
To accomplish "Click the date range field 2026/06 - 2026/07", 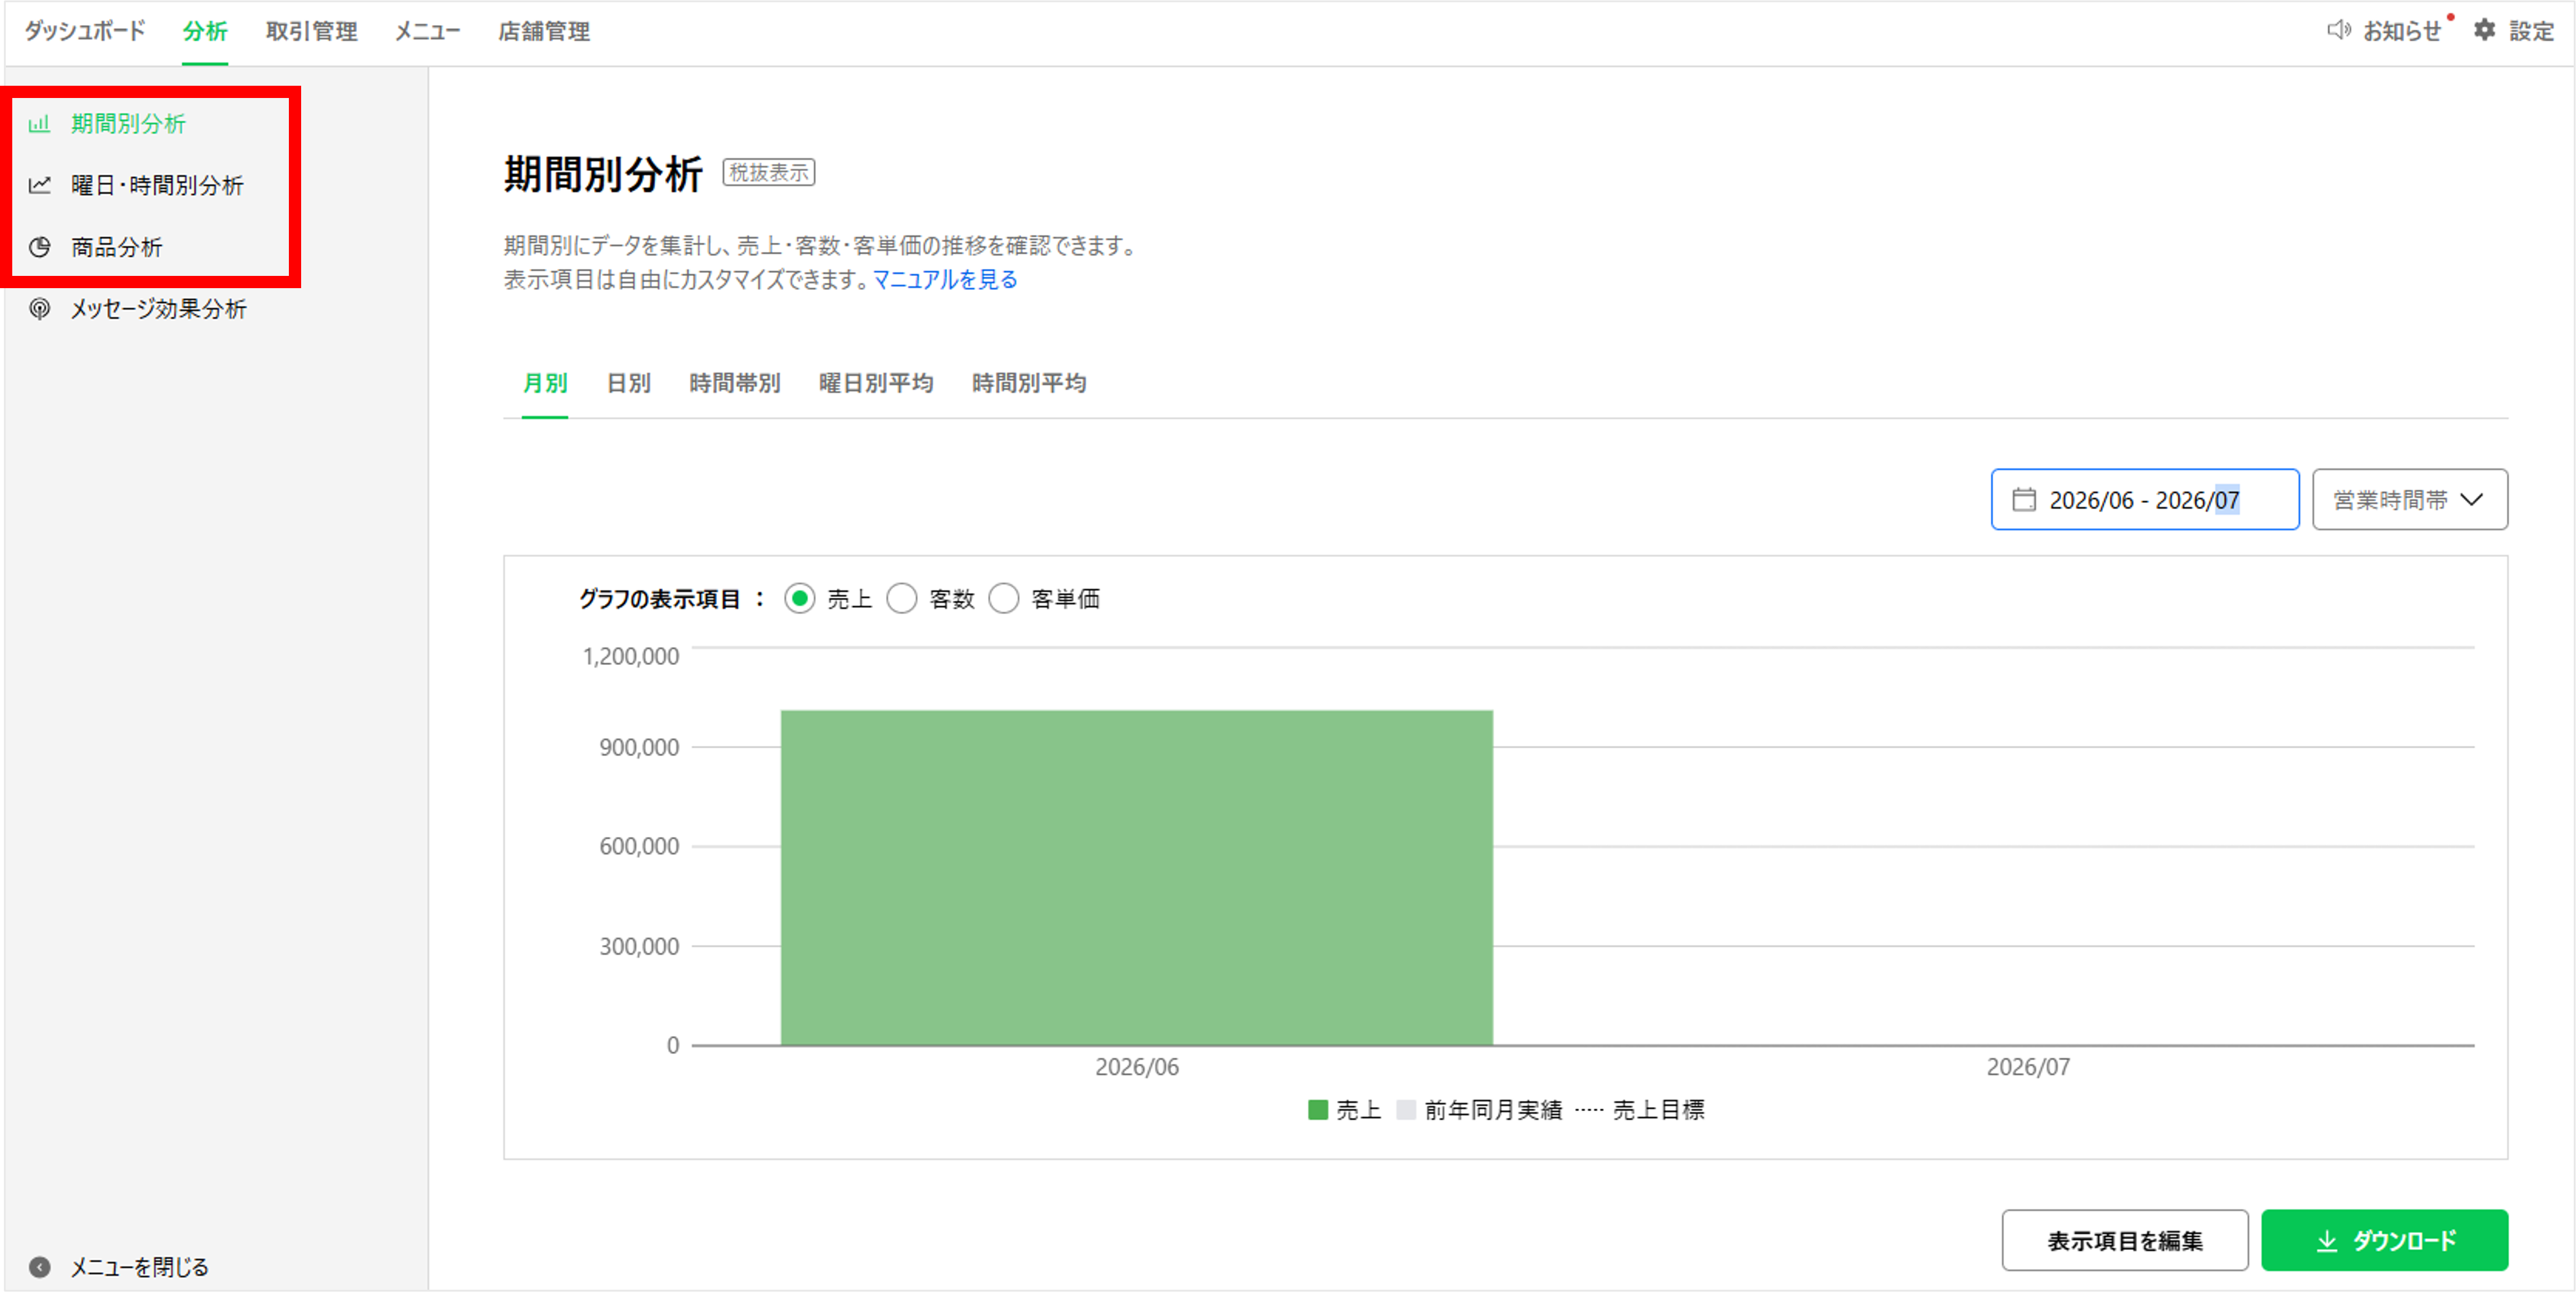I will (x=2144, y=499).
